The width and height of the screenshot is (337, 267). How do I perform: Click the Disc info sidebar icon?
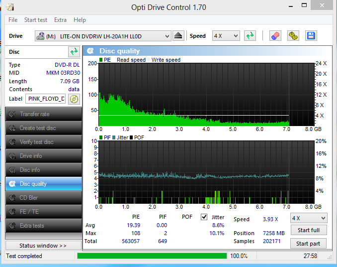[12, 170]
